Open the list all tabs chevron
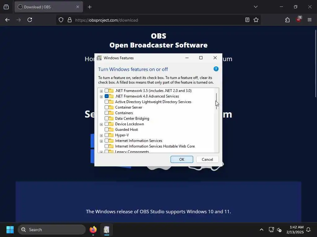This screenshot has width=317, height=237. tap(255, 7)
